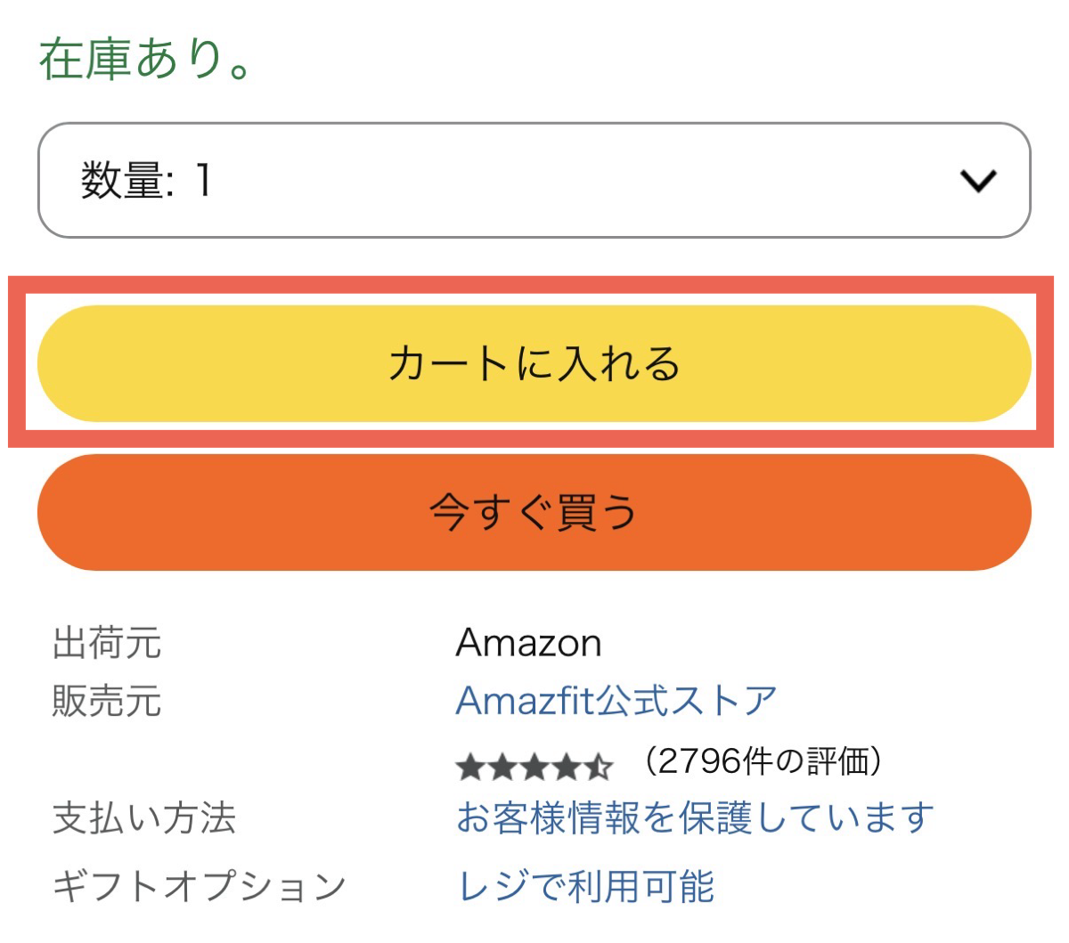
Task: Open レジで利用可能 gift option link
Action: pos(585,886)
